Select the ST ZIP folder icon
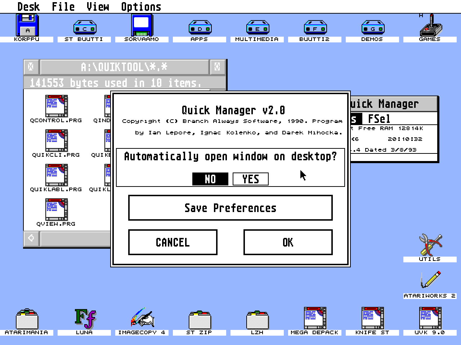Viewport: 461px width, 345px height. [200, 319]
